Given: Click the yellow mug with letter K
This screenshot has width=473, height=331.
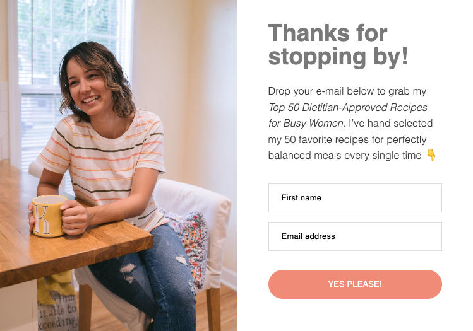Looking at the screenshot, I should (49, 216).
